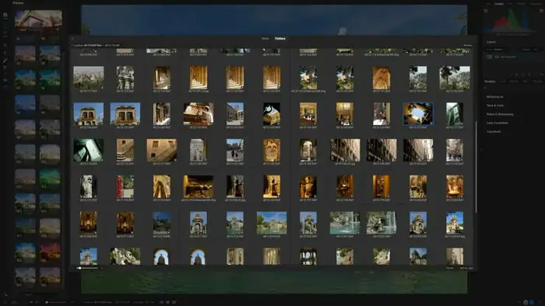Select the wide fountain park thumbnail
The width and height of the screenshot is (545, 306).
(x=272, y=223)
